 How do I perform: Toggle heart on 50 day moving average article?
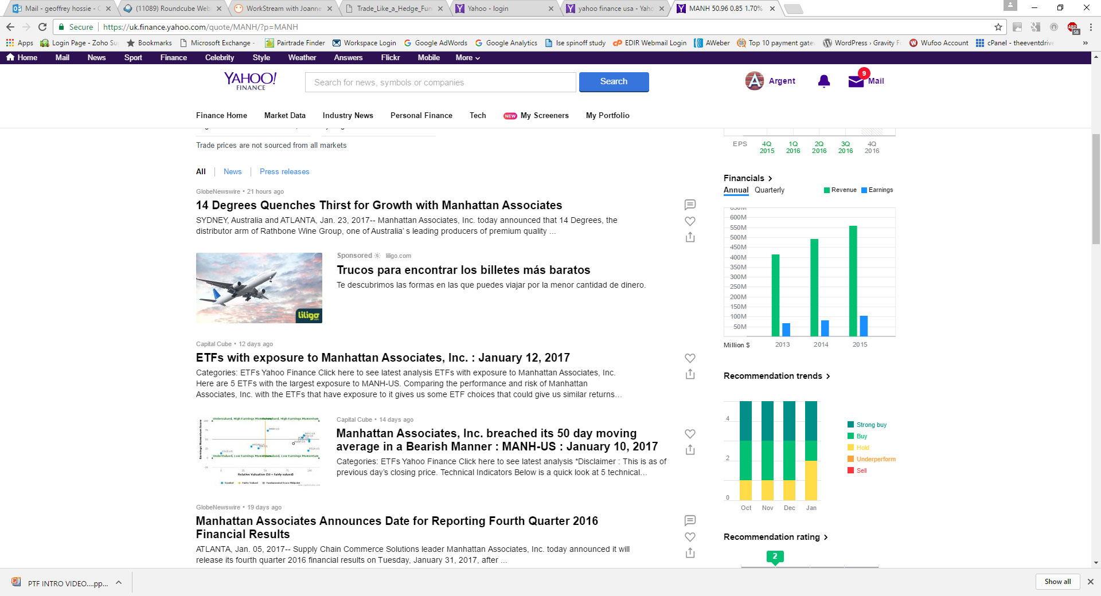[x=690, y=434]
